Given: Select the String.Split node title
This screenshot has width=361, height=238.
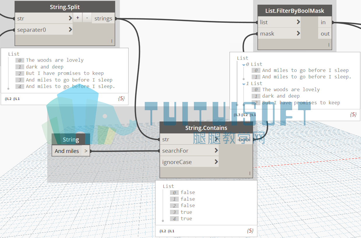Looking at the screenshot, I should [x=65, y=7].
